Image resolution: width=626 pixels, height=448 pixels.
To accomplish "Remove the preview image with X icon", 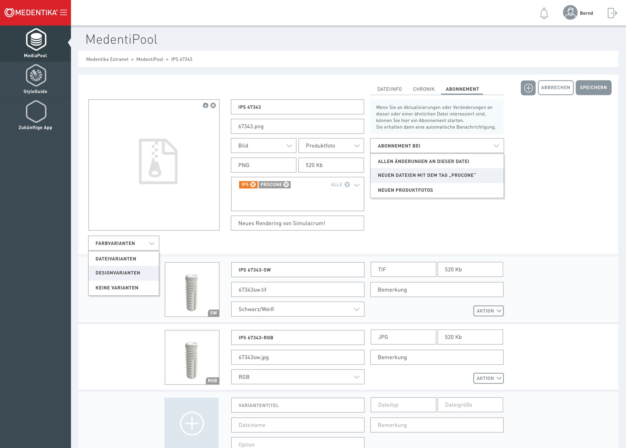I will [213, 105].
